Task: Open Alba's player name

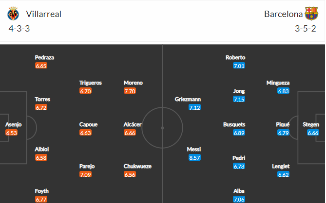Action: click(x=239, y=191)
